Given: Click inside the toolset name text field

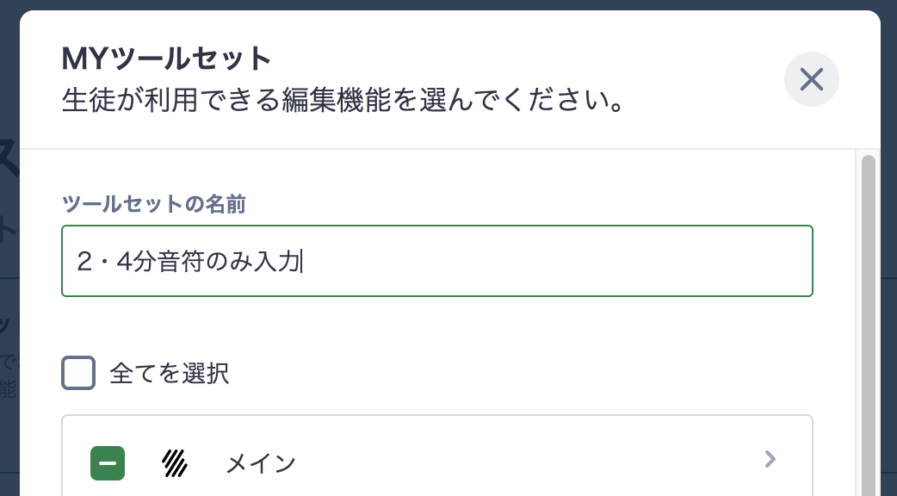Looking at the screenshot, I should pyautogui.click(x=437, y=261).
